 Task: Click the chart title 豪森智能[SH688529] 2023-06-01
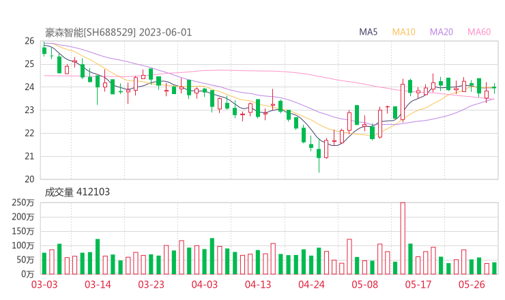tap(118, 33)
